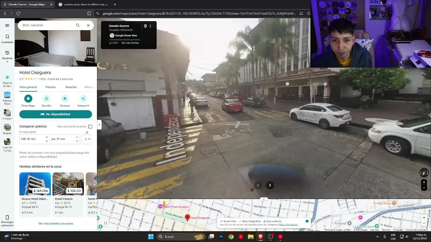The height and width of the screenshot is (242, 431).
Task: Click the magnifier search icon in search box
Action: (x=78, y=25)
